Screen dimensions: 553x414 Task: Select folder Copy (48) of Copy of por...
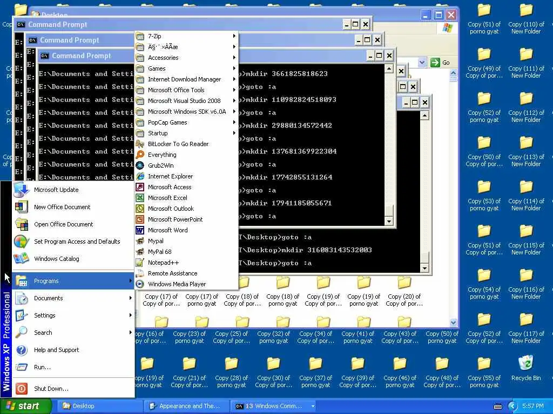coord(442,372)
